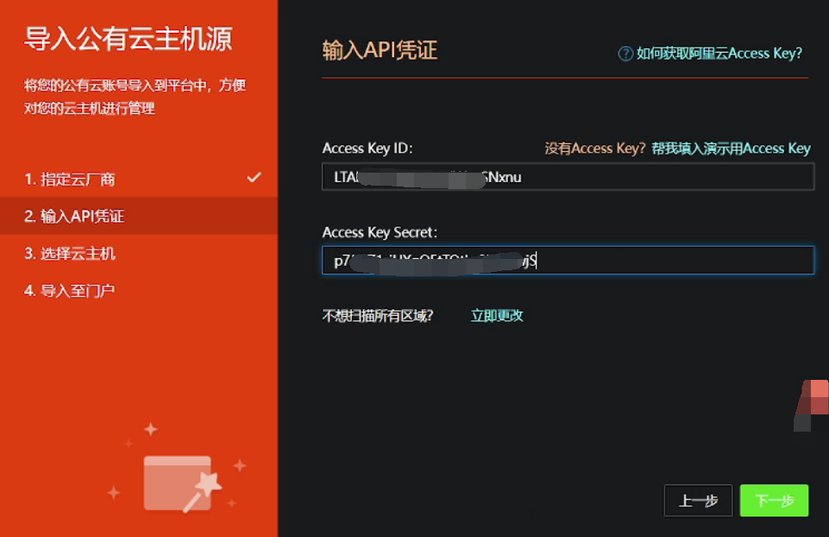The width and height of the screenshot is (829, 537).
Task: Go back with the 上一步 button
Action: [697, 501]
